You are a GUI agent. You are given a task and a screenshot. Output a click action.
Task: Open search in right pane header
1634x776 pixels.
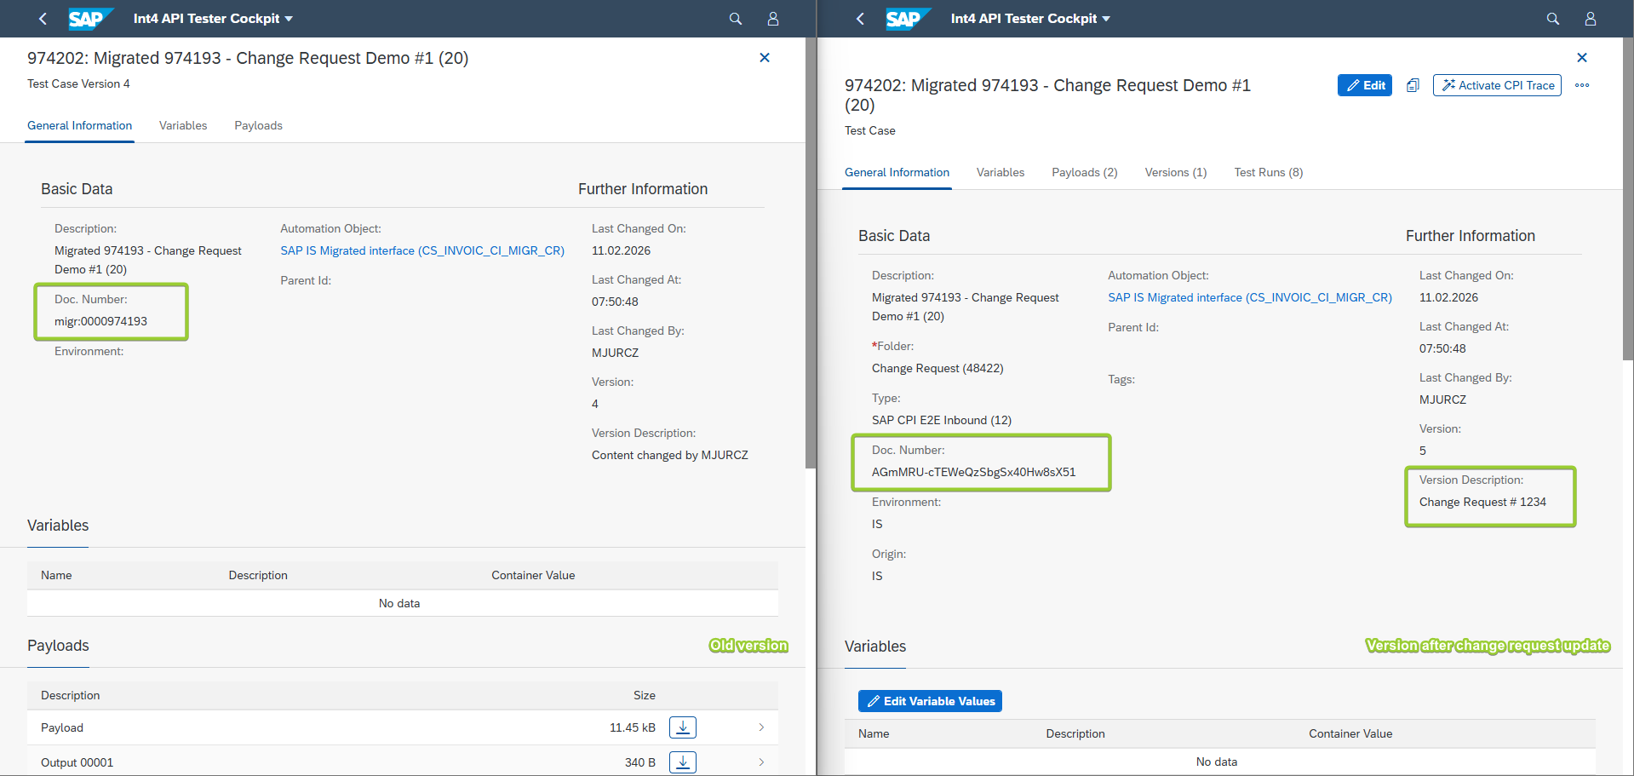pos(1553,19)
